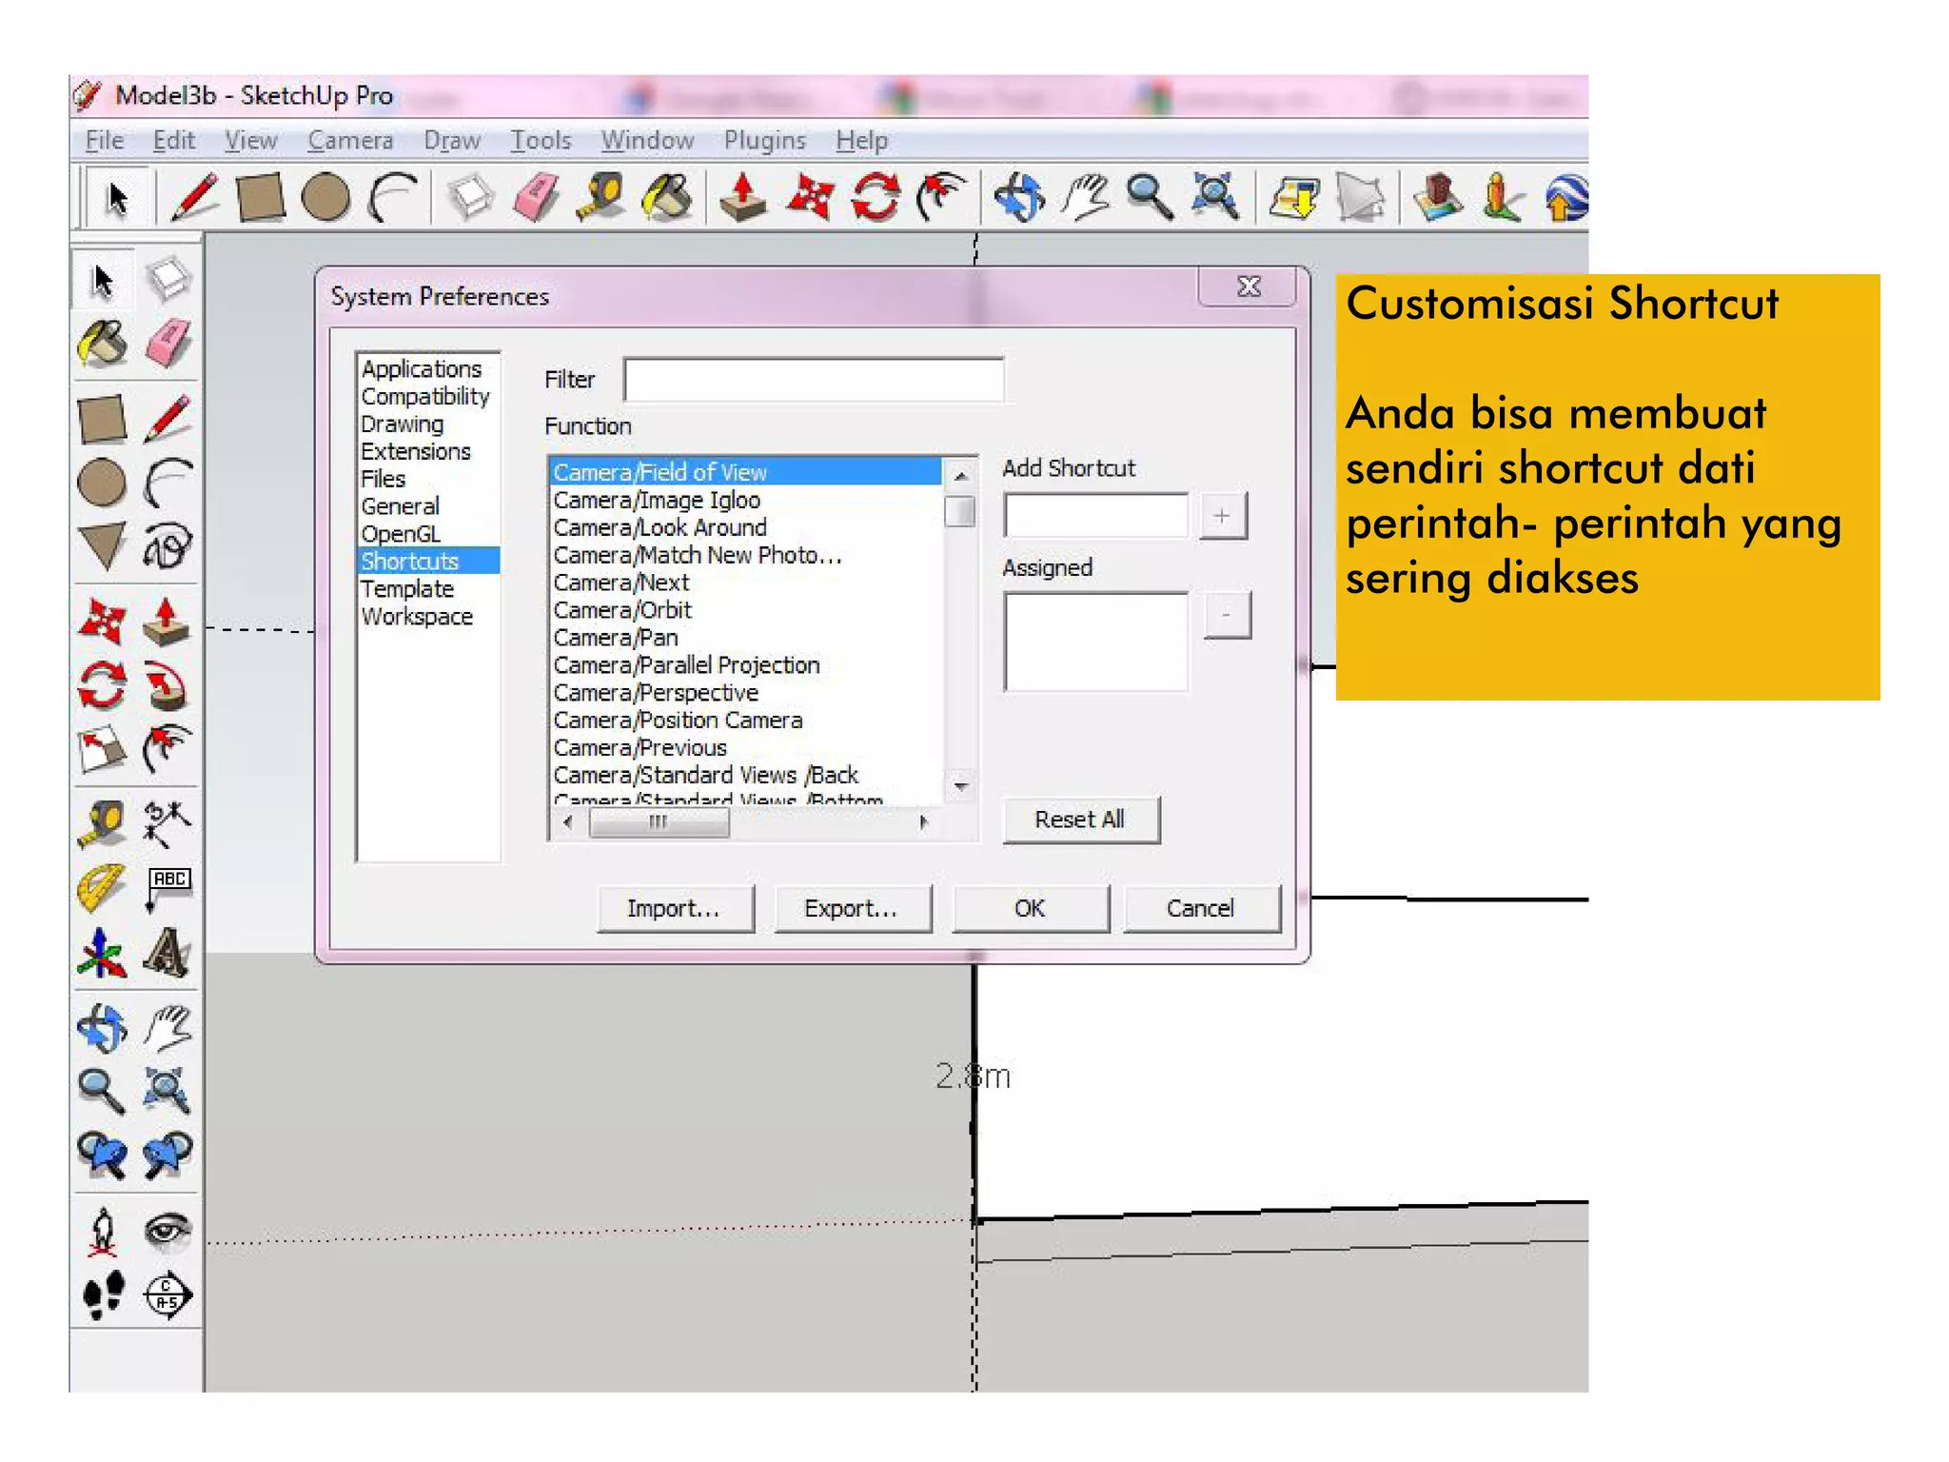Choose the 3D Text tool in left toolbar
Image resolution: width=1949 pixels, height=1462 pixels.
(x=167, y=953)
